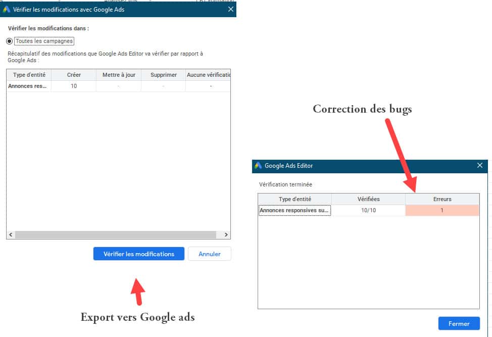Sort by the Créer column header

[x=74, y=75]
